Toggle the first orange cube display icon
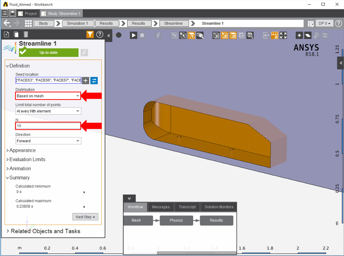344x256 pixels. pos(224,35)
